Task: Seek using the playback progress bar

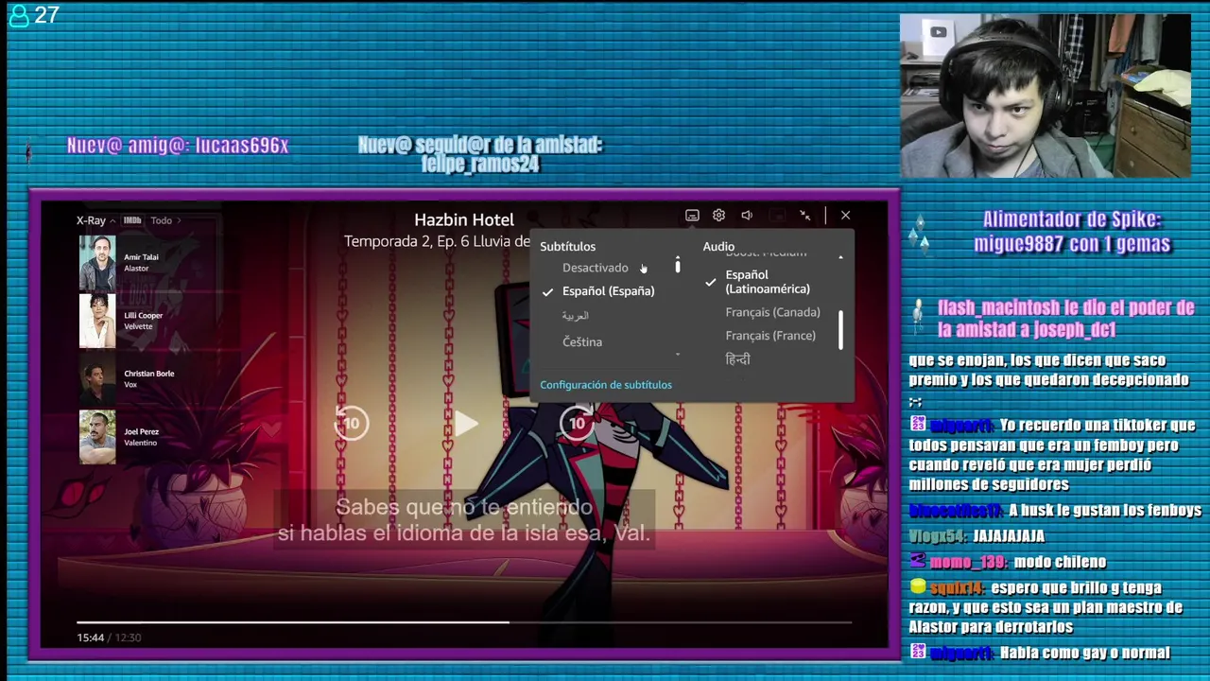Action: [464, 622]
